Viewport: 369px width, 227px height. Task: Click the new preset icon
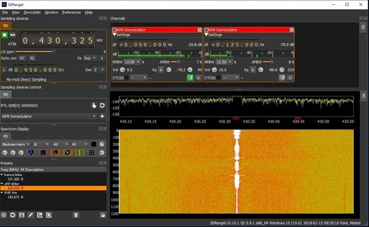[x=4, y=215]
